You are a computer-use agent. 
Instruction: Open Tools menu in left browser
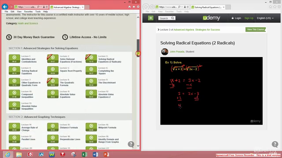pyautogui.click(x=38, y=11)
